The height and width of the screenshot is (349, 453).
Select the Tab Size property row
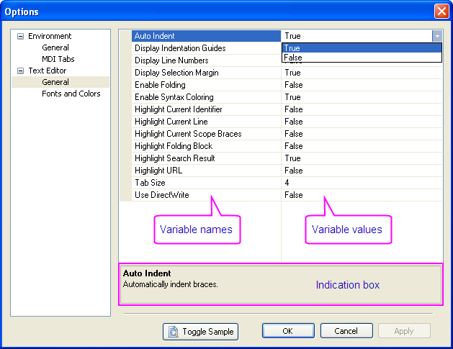(206, 183)
